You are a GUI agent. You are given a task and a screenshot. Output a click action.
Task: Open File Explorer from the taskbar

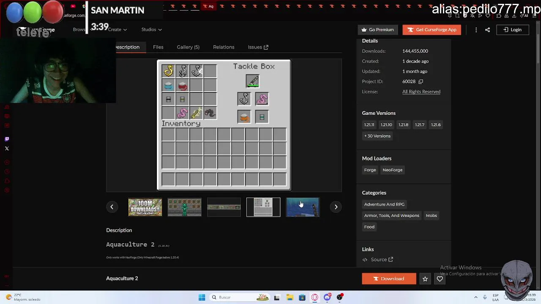[290, 297]
